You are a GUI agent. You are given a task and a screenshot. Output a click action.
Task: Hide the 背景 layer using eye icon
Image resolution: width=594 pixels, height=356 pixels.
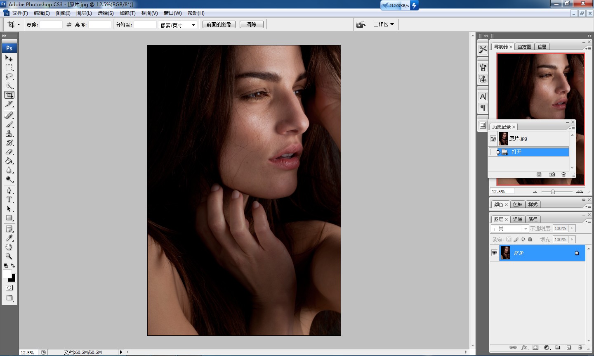click(494, 253)
